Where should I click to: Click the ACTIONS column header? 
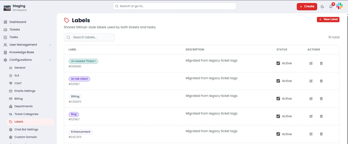pos(314,50)
